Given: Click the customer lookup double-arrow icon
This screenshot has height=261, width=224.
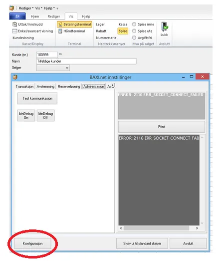Looking at the screenshot, I should (60, 54).
